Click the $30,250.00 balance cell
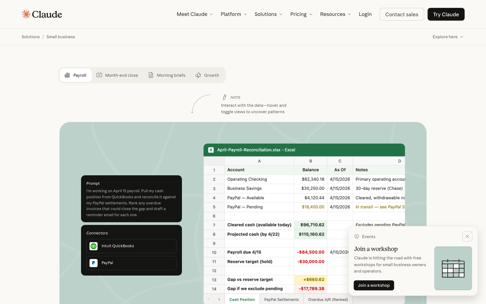This screenshot has width=486, height=304. 311,188
